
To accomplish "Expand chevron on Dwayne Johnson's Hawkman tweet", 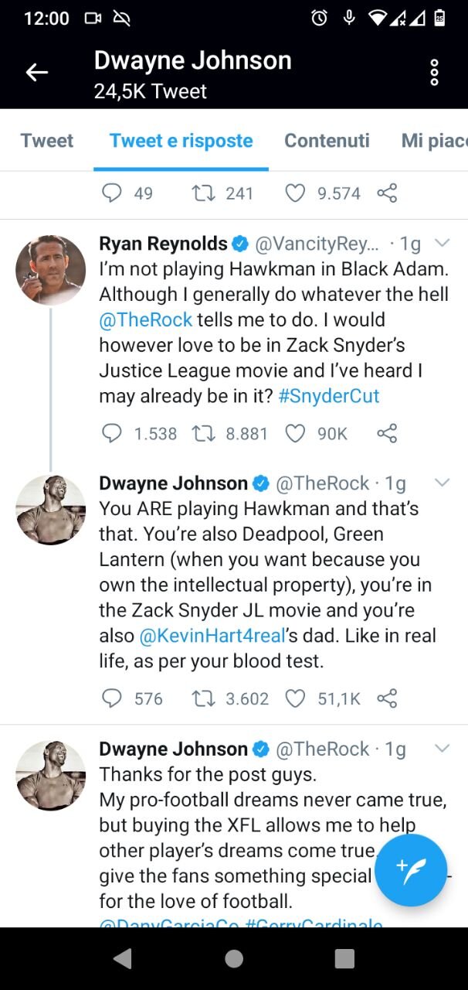I will coord(442,483).
